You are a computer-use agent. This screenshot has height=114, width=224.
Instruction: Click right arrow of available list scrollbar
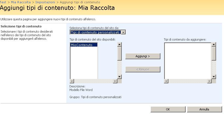115,81
